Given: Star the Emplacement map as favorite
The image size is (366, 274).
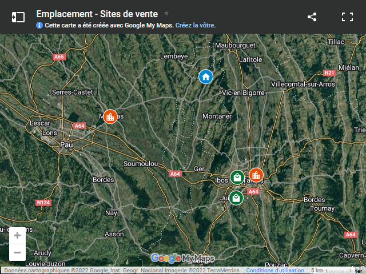Looking at the screenshot, I should 166,13.
